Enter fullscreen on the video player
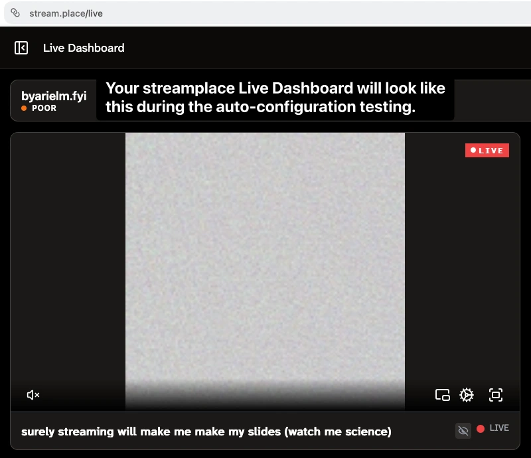 click(x=496, y=395)
